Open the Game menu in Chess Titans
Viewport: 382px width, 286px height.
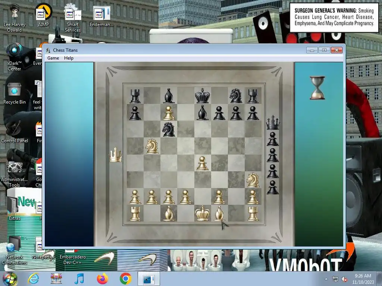pyautogui.click(x=53, y=58)
